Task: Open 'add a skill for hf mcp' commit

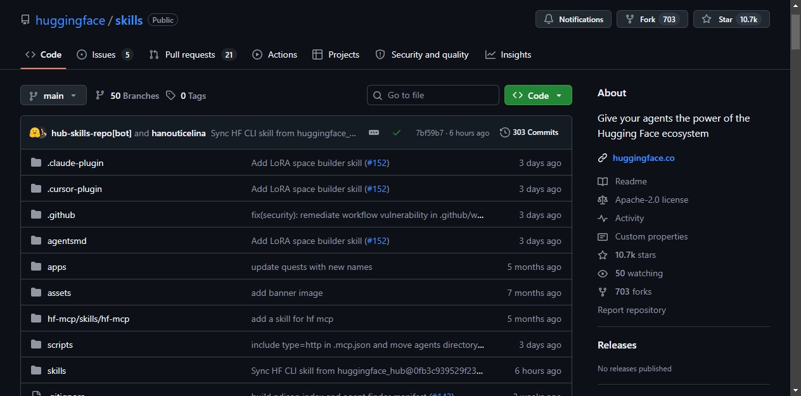Action: coord(292,319)
